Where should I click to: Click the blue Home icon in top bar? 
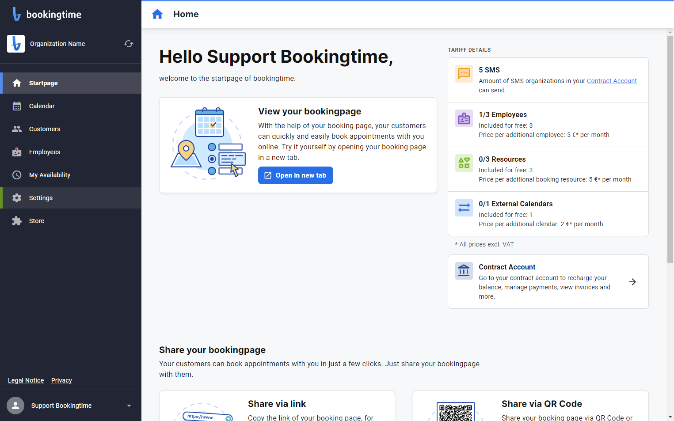coord(157,14)
